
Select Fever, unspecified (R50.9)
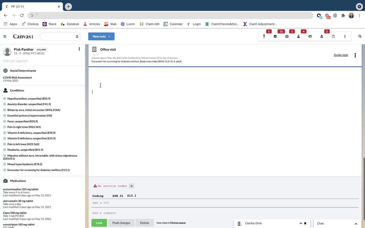pyautogui.click(x=23, y=121)
